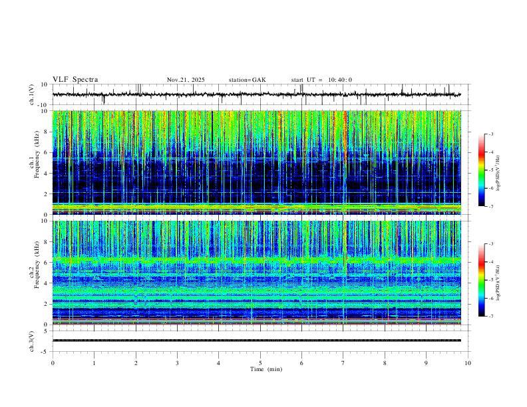The height and width of the screenshot is (407, 527).
Task: Click the "1" tick on Time axis
Action: click(x=94, y=363)
